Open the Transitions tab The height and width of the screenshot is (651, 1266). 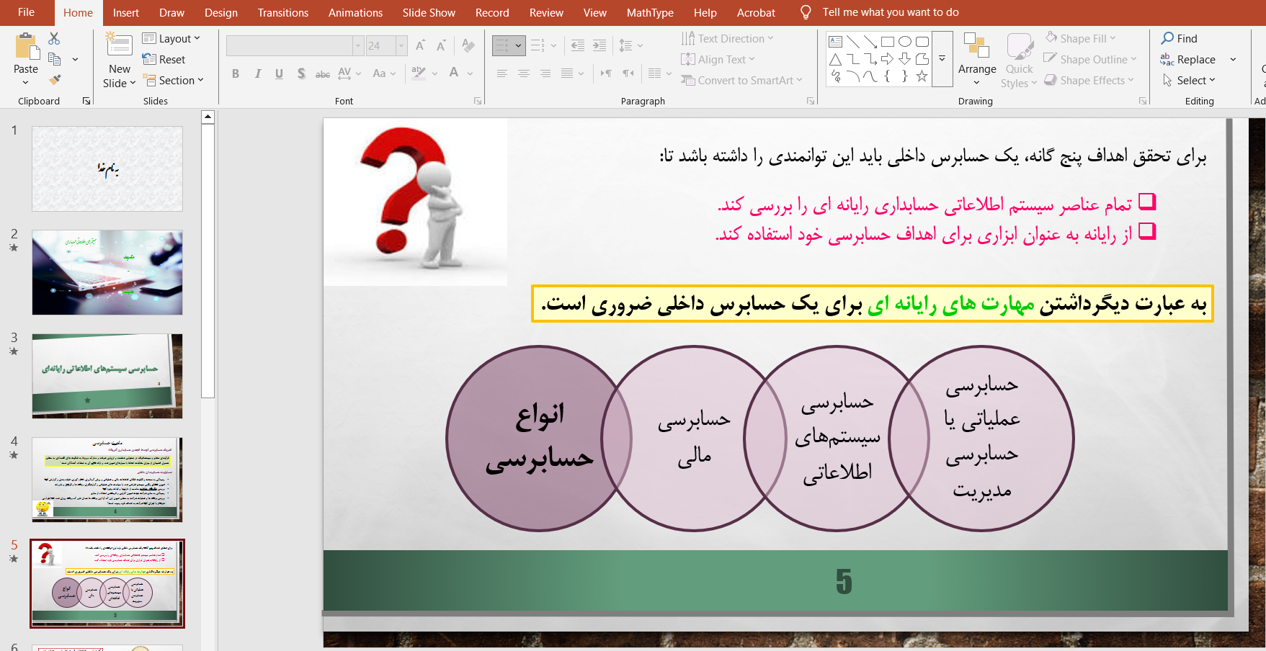pos(282,13)
